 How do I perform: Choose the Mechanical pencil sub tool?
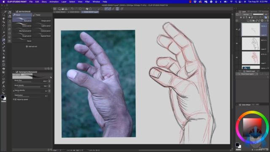click(22, 30)
